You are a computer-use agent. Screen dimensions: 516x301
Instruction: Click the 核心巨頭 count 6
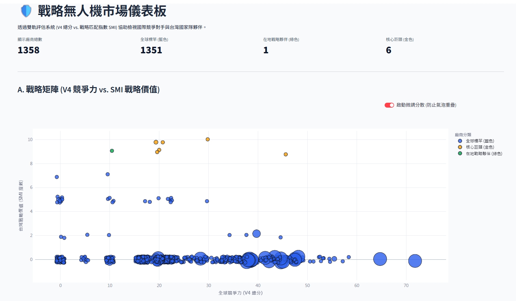coord(389,50)
